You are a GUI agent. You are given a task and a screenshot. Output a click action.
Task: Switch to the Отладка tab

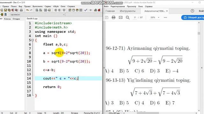click(x=16, y=19)
